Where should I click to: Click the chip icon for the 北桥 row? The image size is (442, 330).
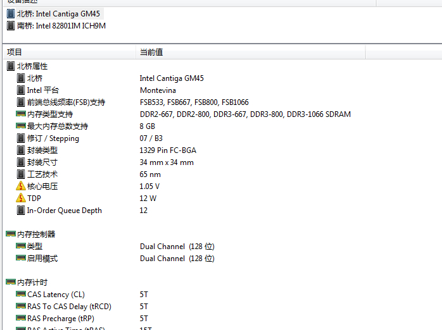point(20,78)
